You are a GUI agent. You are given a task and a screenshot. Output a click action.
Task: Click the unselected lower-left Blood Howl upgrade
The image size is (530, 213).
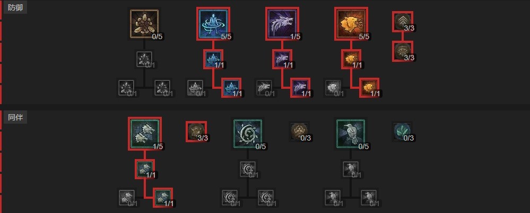click(264, 88)
